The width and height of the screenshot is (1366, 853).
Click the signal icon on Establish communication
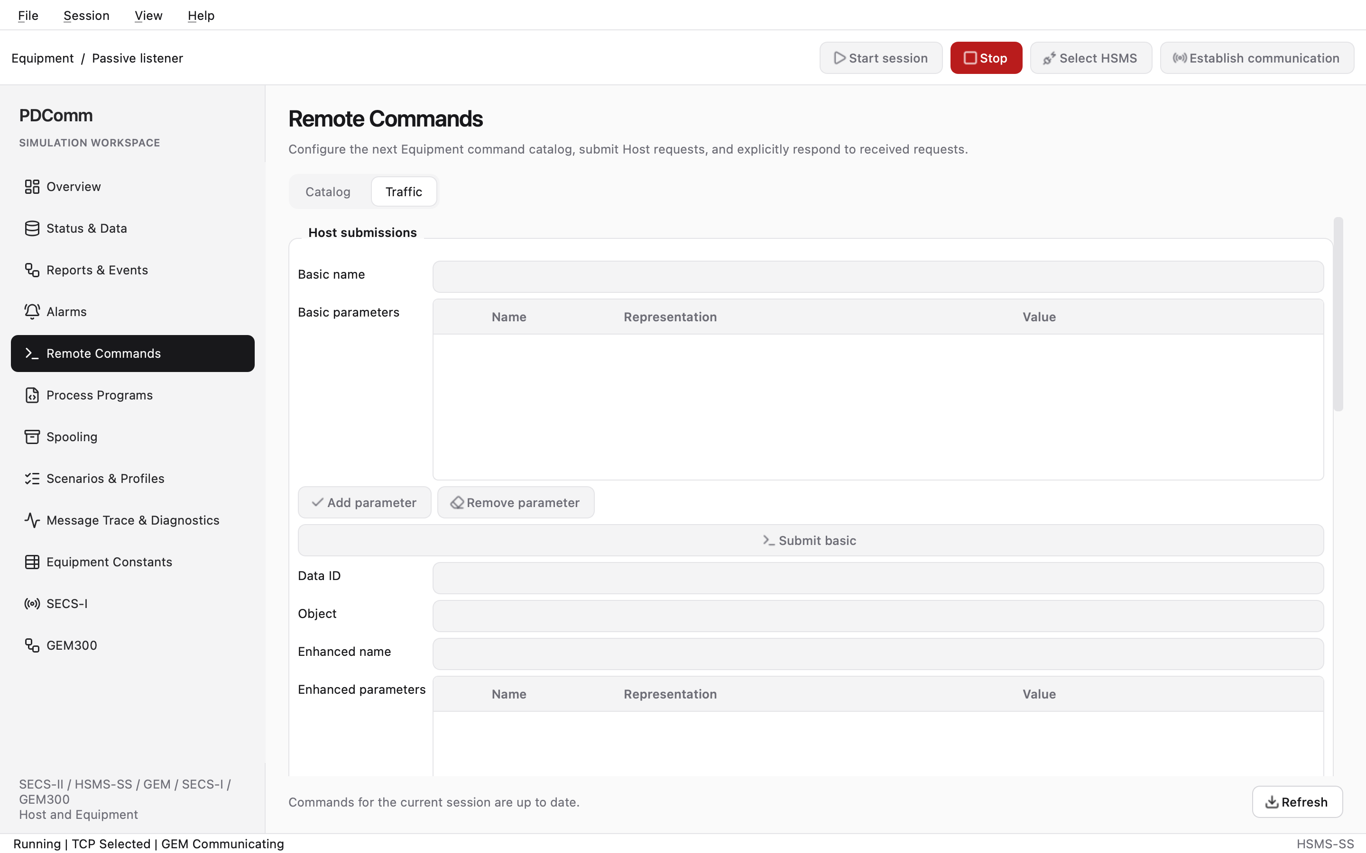pyautogui.click(x=1180, y=58)
